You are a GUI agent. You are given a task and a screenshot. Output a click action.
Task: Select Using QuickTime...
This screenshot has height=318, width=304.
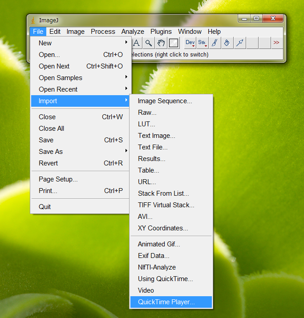pos(171,279)
